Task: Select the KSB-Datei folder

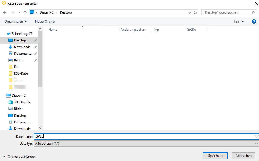Action: 21,73
